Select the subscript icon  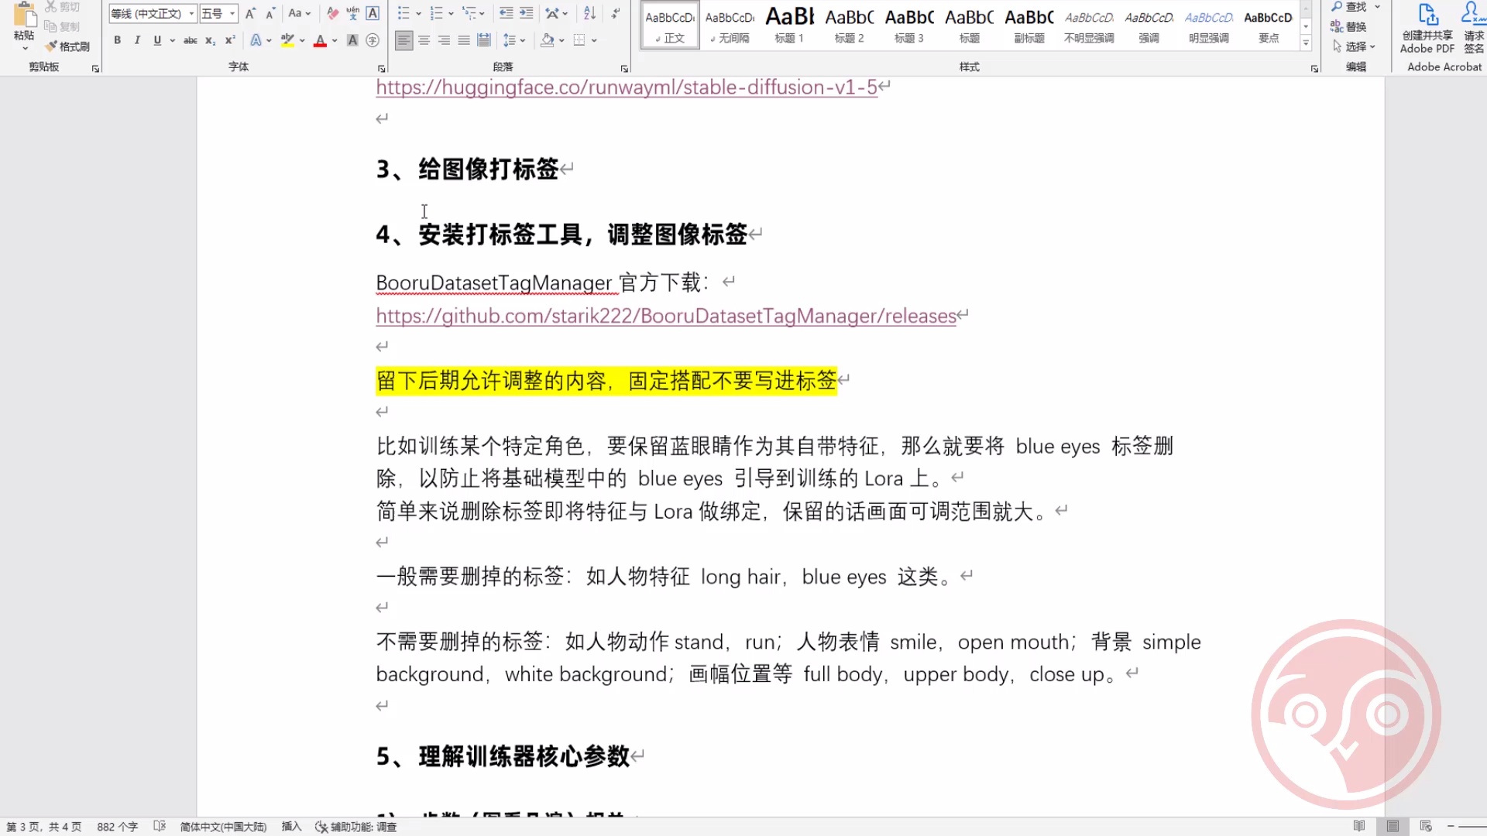pyautogui.click(x=208, y=40)
